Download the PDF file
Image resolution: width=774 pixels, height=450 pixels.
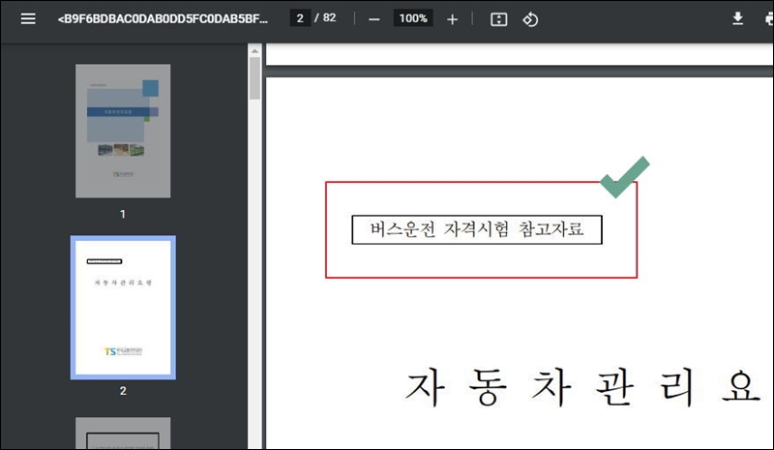[737, 18]
